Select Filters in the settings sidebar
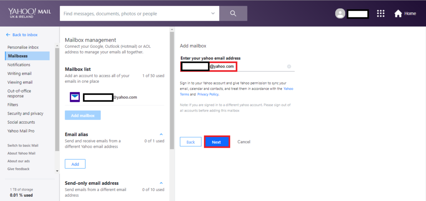 [x=13, y=105]
